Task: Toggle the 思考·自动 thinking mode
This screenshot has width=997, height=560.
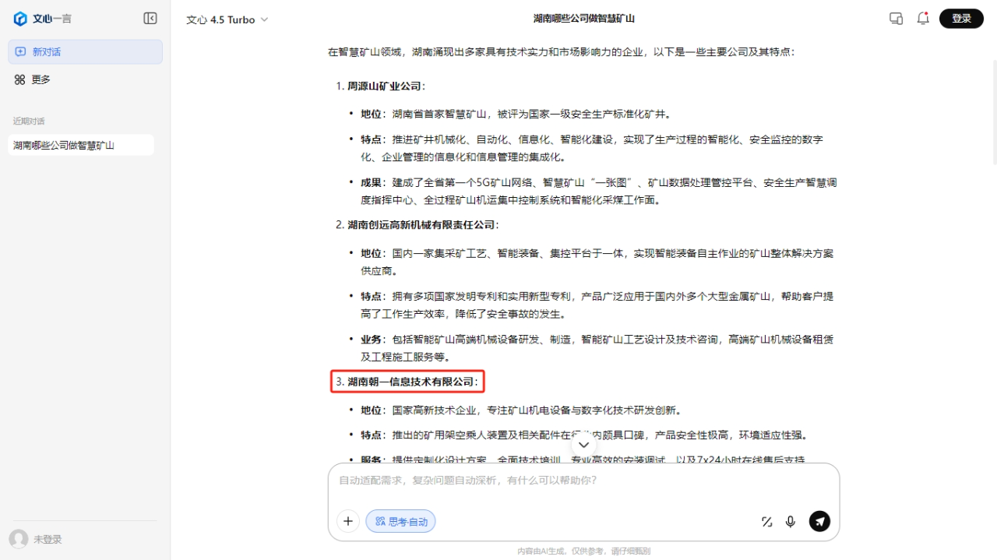Action: click(x=400, y=521)
